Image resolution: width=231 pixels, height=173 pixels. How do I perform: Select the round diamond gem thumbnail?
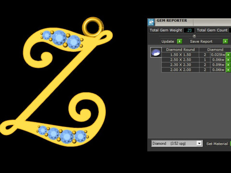click(156, 52)
